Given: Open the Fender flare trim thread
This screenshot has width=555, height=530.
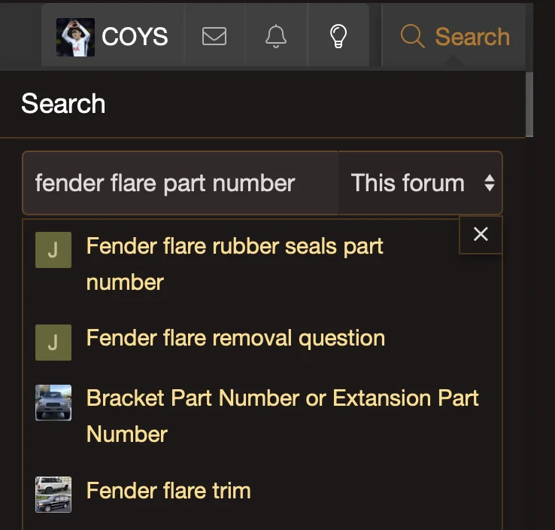Looking at the screenshot, I should click(168, 491).
